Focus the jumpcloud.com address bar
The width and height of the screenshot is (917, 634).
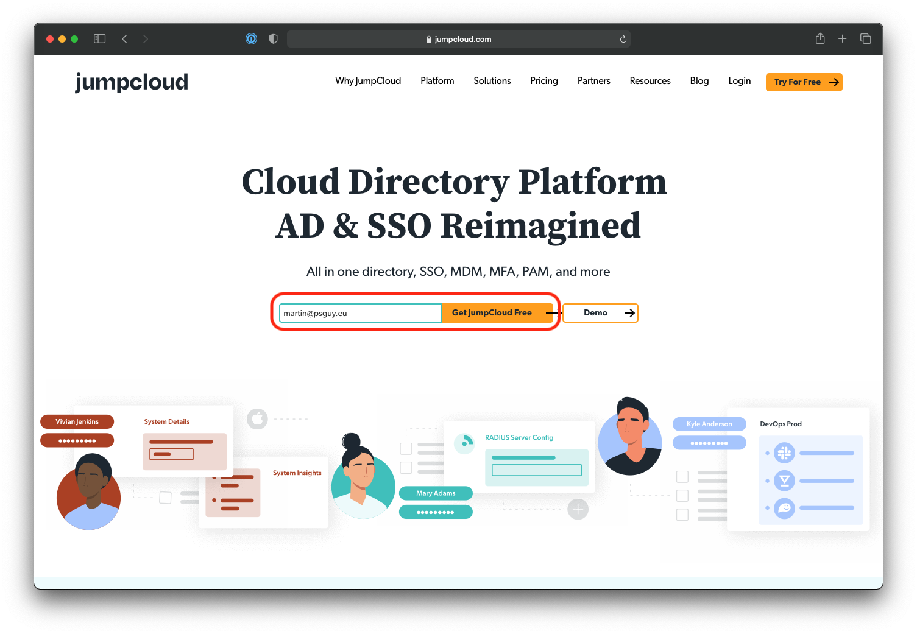click(458, 39)
